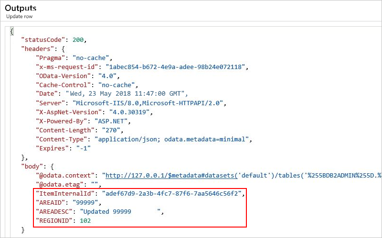Click the "ItemInternalId" key
The image size is (382, 238).
click(x=65, y=194)
